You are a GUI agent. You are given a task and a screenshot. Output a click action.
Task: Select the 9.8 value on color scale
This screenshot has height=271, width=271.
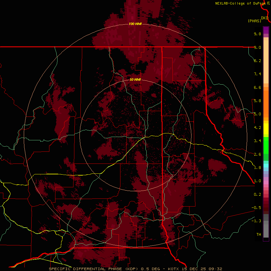pyautogui.click(x=257, y=34)
